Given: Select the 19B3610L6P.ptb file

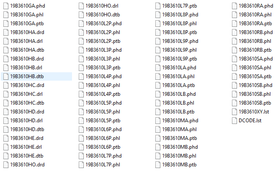Looking at the screenshot, I should coord(103,147).
